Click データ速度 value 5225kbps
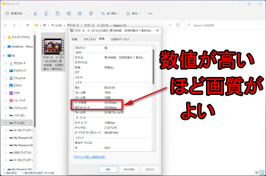Screen dimensions: 266x176 pyautogui.click(x=110, y=103)
